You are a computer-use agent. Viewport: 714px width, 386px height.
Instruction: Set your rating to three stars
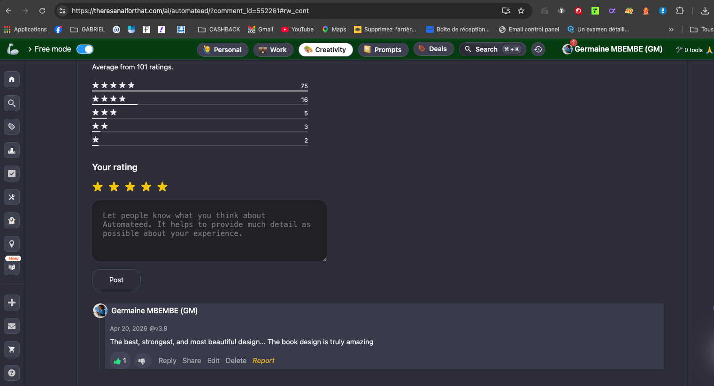click(130, 187)
